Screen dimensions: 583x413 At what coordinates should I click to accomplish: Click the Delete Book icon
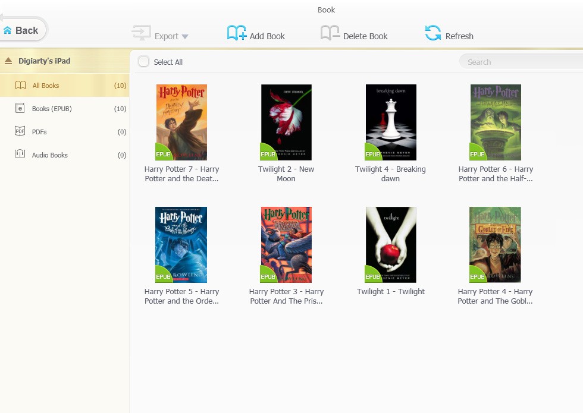[x=330, y=33]
